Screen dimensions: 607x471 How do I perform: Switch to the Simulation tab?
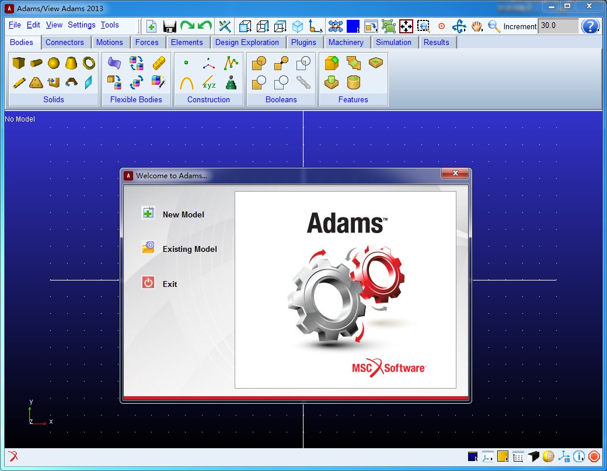pos(393,42)
